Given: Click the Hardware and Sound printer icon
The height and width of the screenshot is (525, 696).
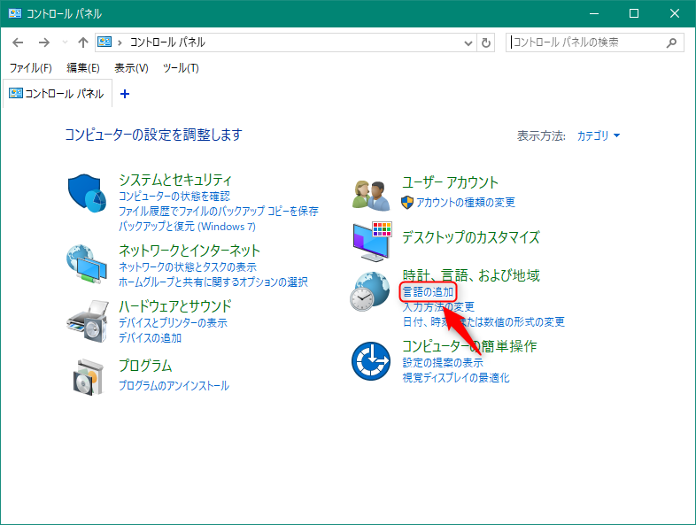Looking at the screenshot, I should click(88, 321).
